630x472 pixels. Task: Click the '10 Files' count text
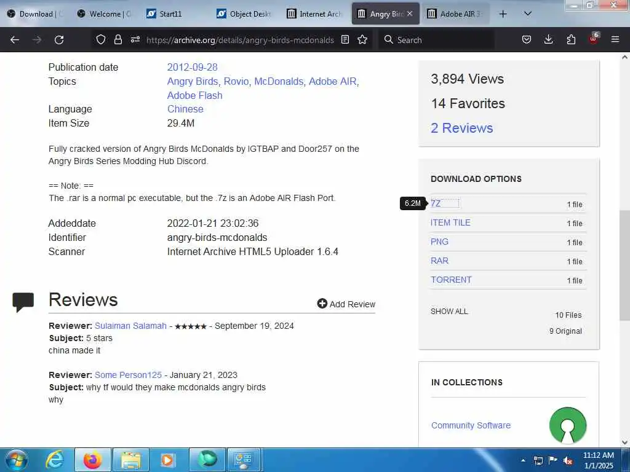click(568, 315)
